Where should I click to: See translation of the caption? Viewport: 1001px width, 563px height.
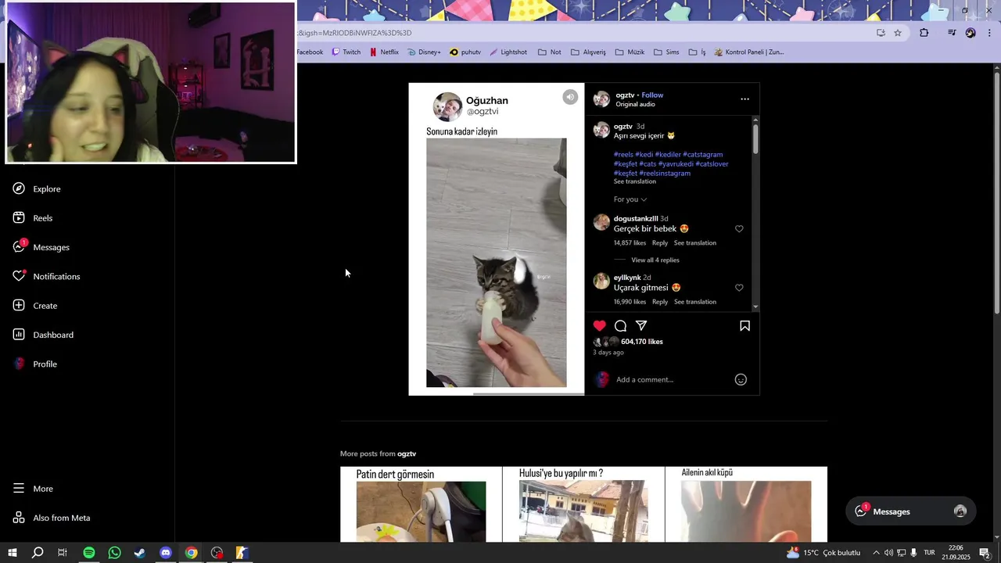(635, 181)
